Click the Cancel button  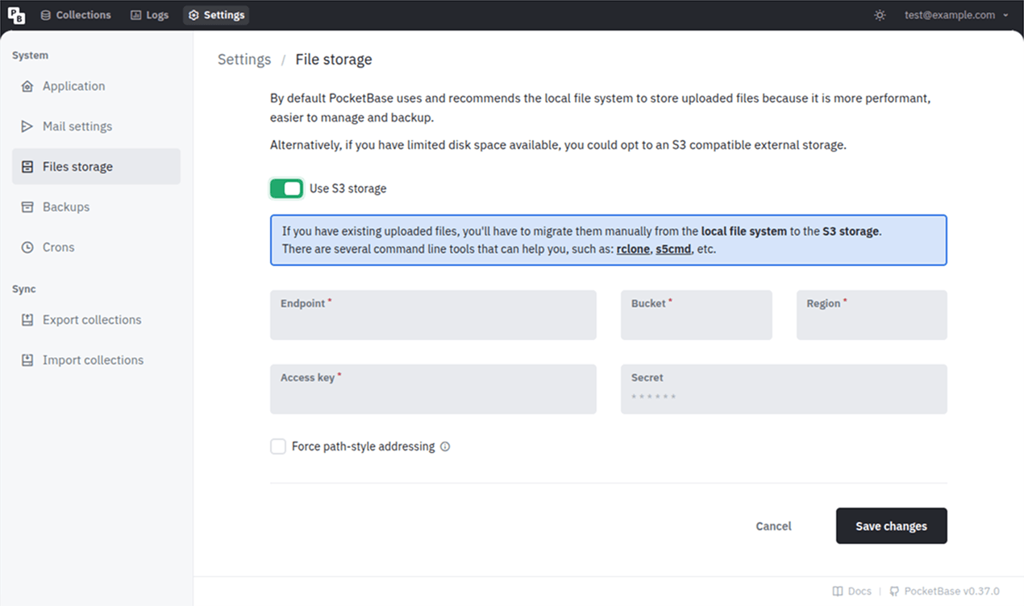point(774,526)
